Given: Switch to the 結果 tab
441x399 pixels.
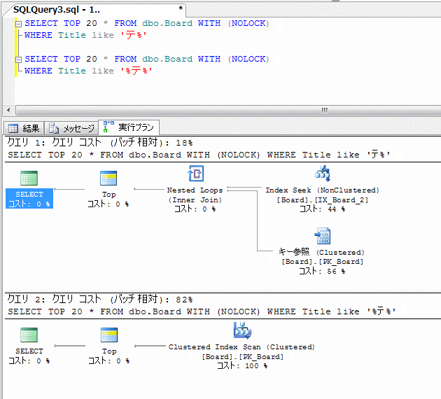Looking at the screenshot, I should [x=24, y=129].
